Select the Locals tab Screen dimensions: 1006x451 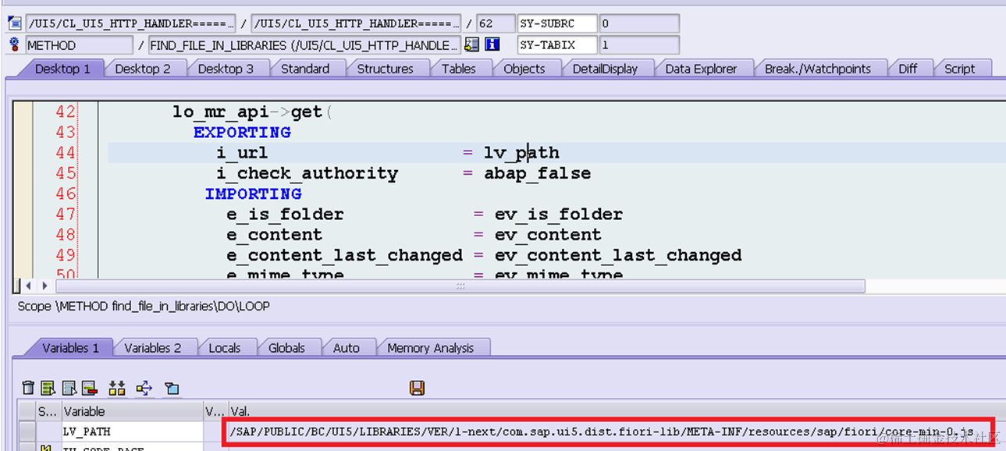[x=225, y=348]
